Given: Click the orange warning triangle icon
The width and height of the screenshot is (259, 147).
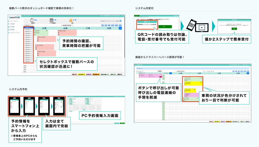Looking at the screenshot, I should point(71,20).
